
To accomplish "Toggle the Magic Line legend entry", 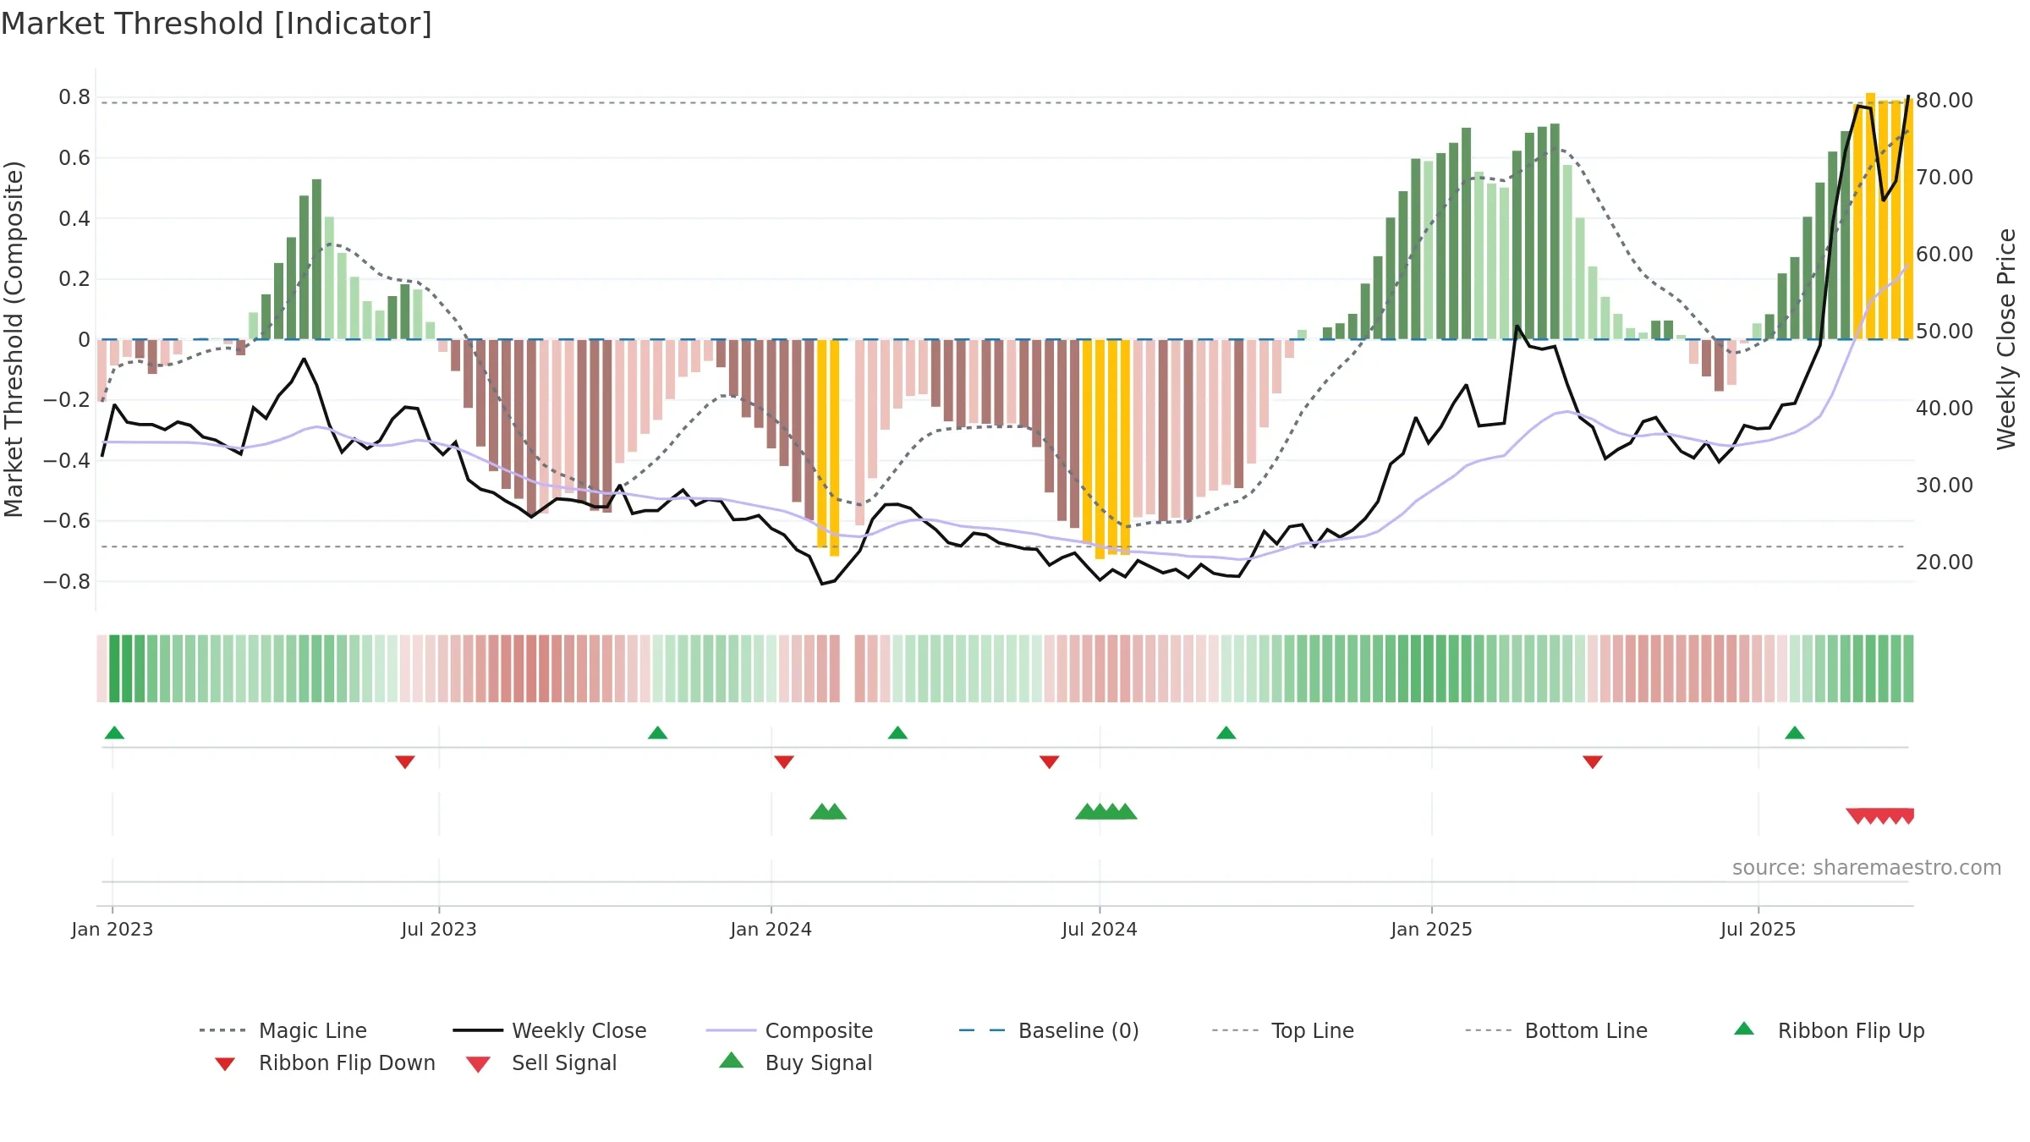I will [x=283, y=1030].
